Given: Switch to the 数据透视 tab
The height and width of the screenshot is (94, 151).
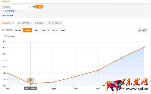Looking at the screenshot, I should click(40, 23).
